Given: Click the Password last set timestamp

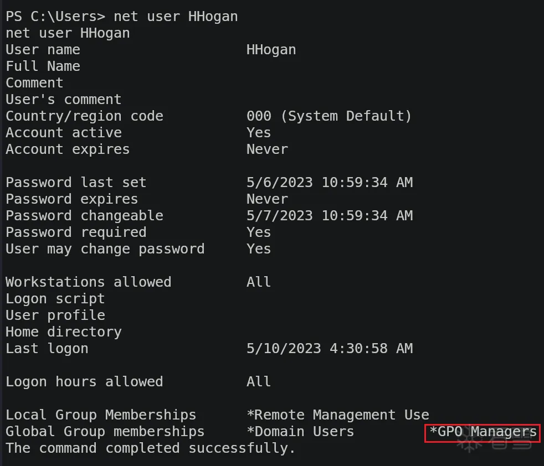Looking at the screenshot, I should [329, 183].
